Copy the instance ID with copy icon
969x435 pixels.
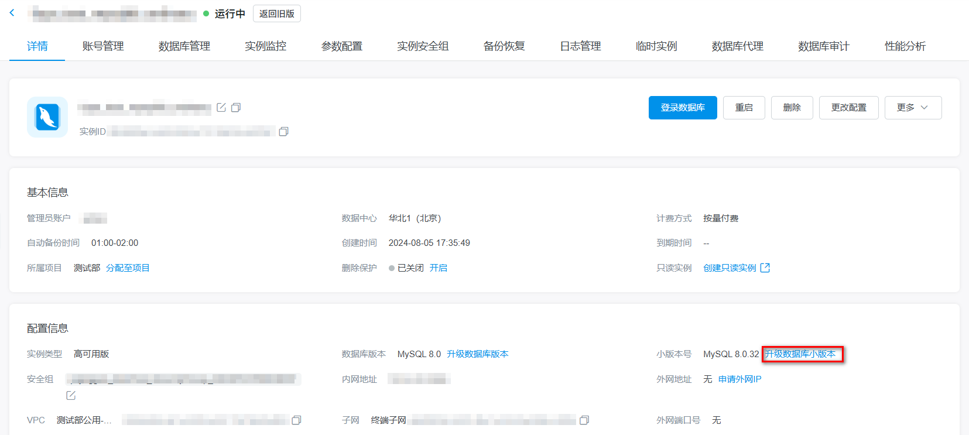tap(284, 132)
